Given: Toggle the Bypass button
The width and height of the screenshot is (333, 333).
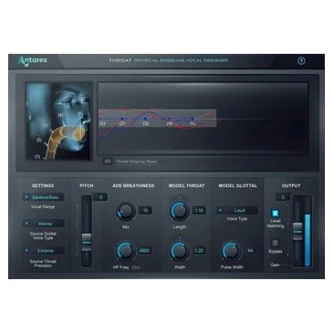Looking at the screenshot, I should (275, 243).
